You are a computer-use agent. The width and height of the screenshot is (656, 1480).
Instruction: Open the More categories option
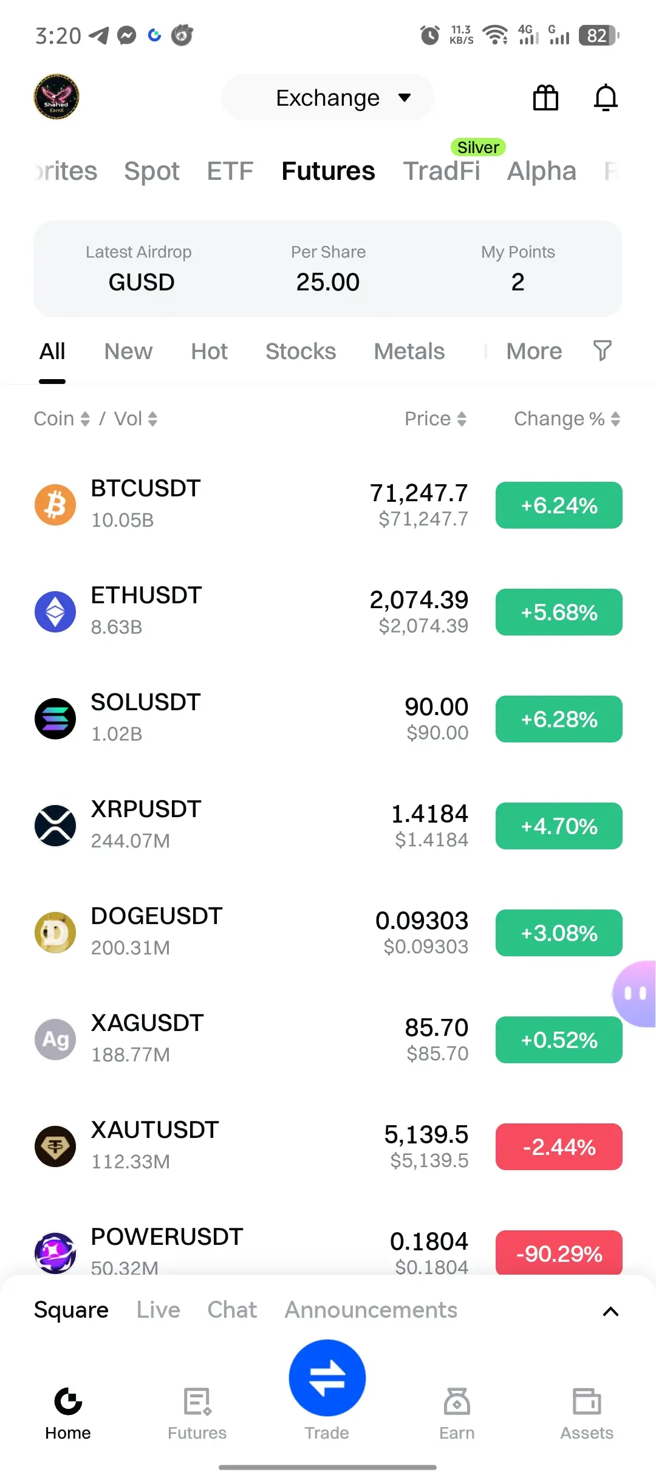(534, 351)
